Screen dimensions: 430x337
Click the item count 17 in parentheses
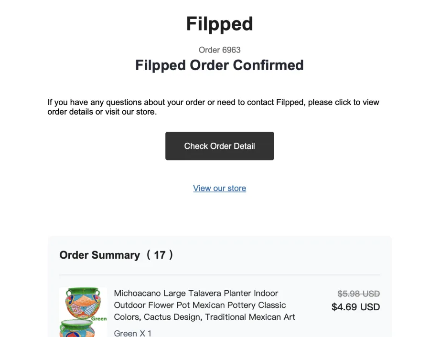[x=160, y=255]
